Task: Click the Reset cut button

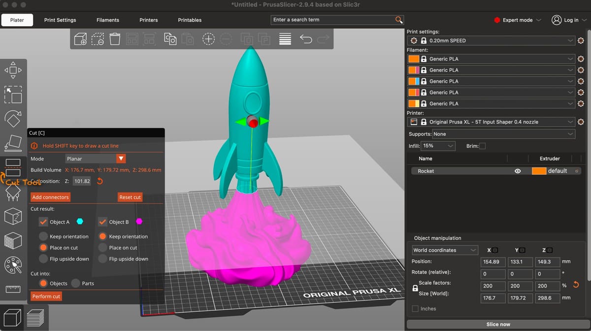Action: (130, 197)
